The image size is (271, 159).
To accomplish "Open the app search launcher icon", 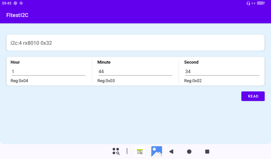I will (x=116, y=151).
